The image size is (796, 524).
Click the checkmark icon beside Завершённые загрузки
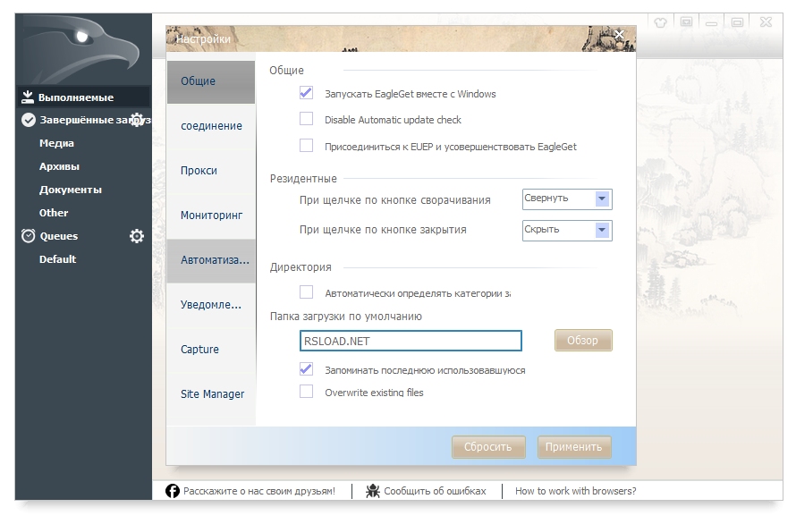(x=29, y=120)
